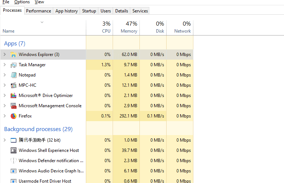Expand the MPC-HC process row
The height and width of the screenshot is (183, 284).
click(5, 85)
